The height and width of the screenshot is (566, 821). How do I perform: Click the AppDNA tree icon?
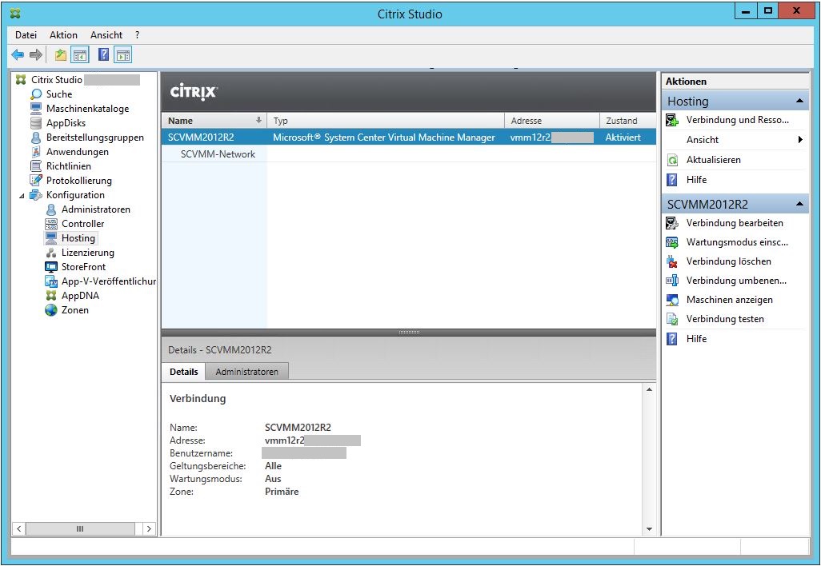click(x=51, y=296)
